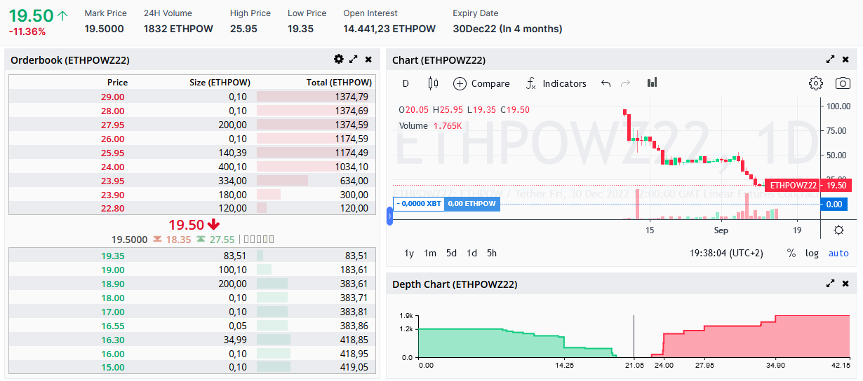Take a chart snapshot with camera icon

tap(843, 83)
